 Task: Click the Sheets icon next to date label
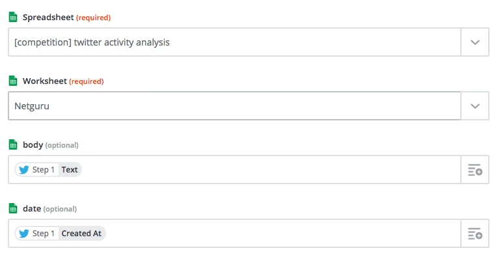point(13,208)
